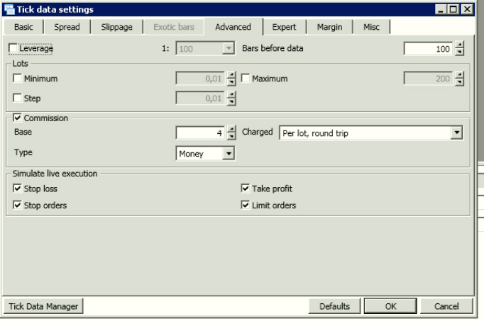Close the Tick data settings dialog

tap(467, 9)
